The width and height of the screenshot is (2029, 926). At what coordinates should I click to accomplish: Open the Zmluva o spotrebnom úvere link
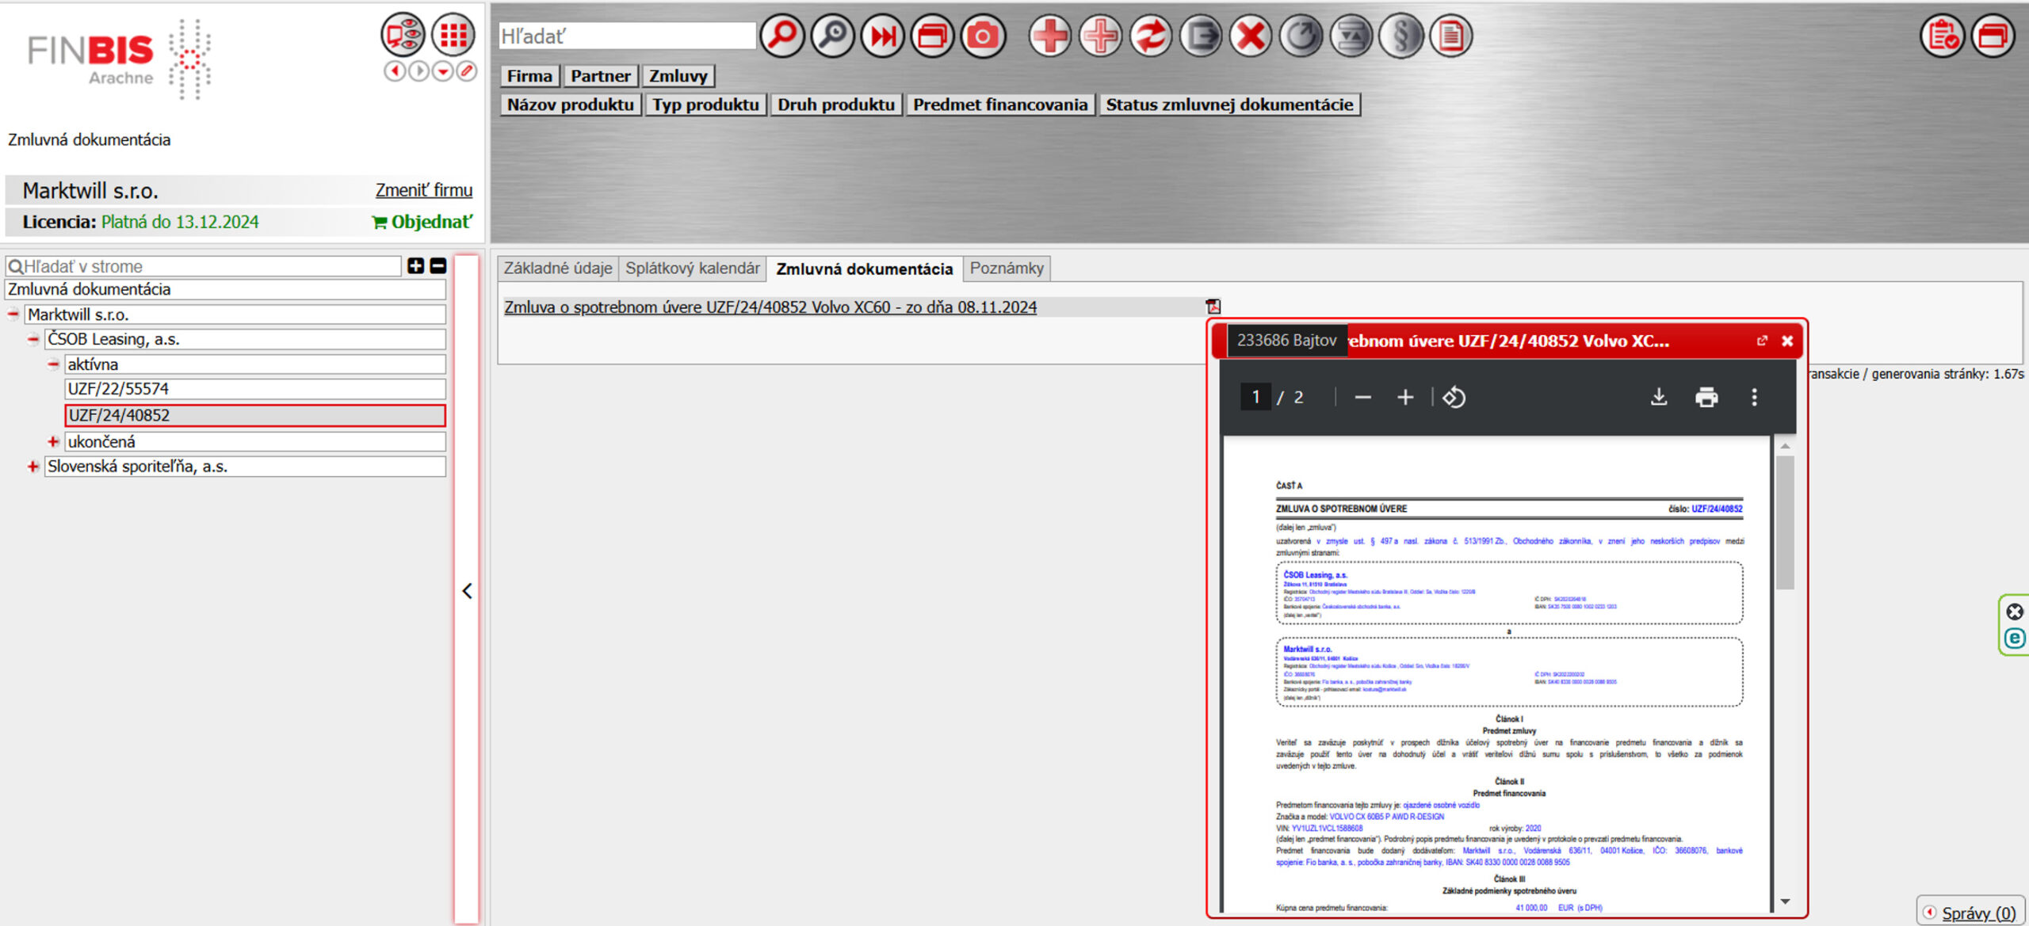(x=770, y=307)
